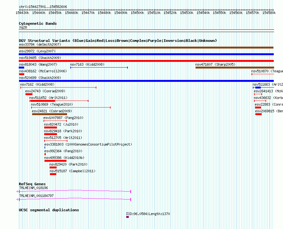Select the purple segmental duplication block
Image resolution: width=283 pixels, height=229 pixels.
(128, 217)
